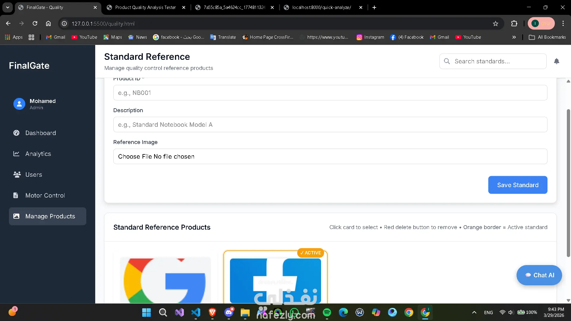Open the Apps bookmark shortcut

coord(14,37)
